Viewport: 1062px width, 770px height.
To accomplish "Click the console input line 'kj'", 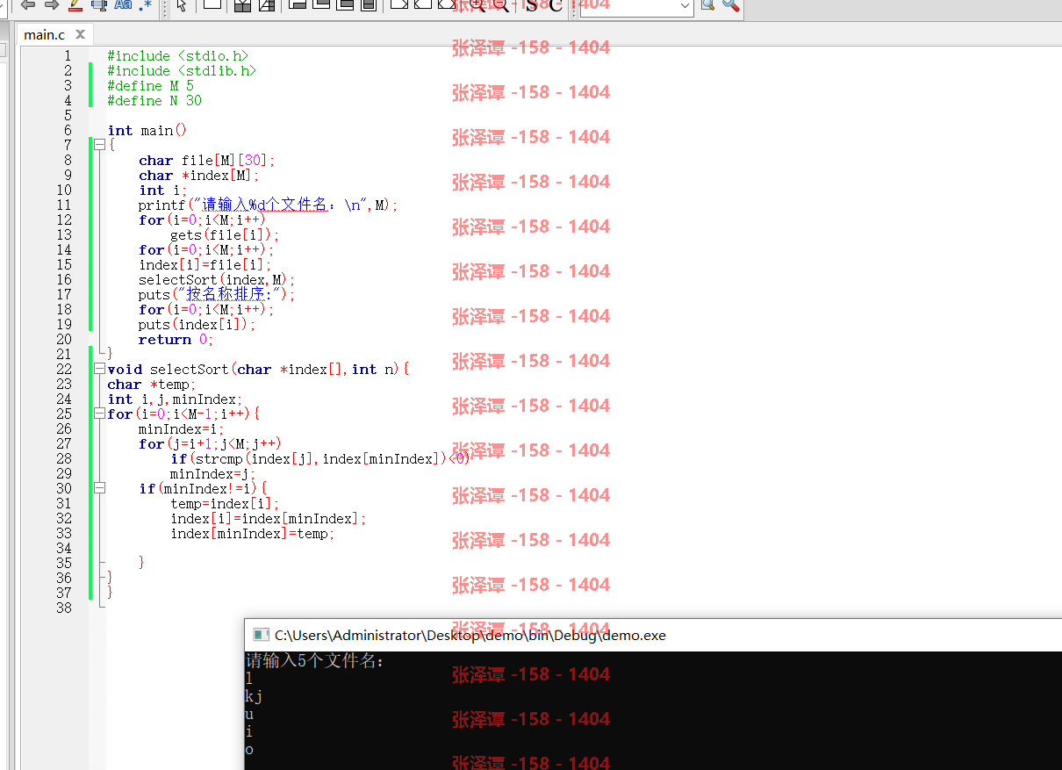I will tap(254, 697).
